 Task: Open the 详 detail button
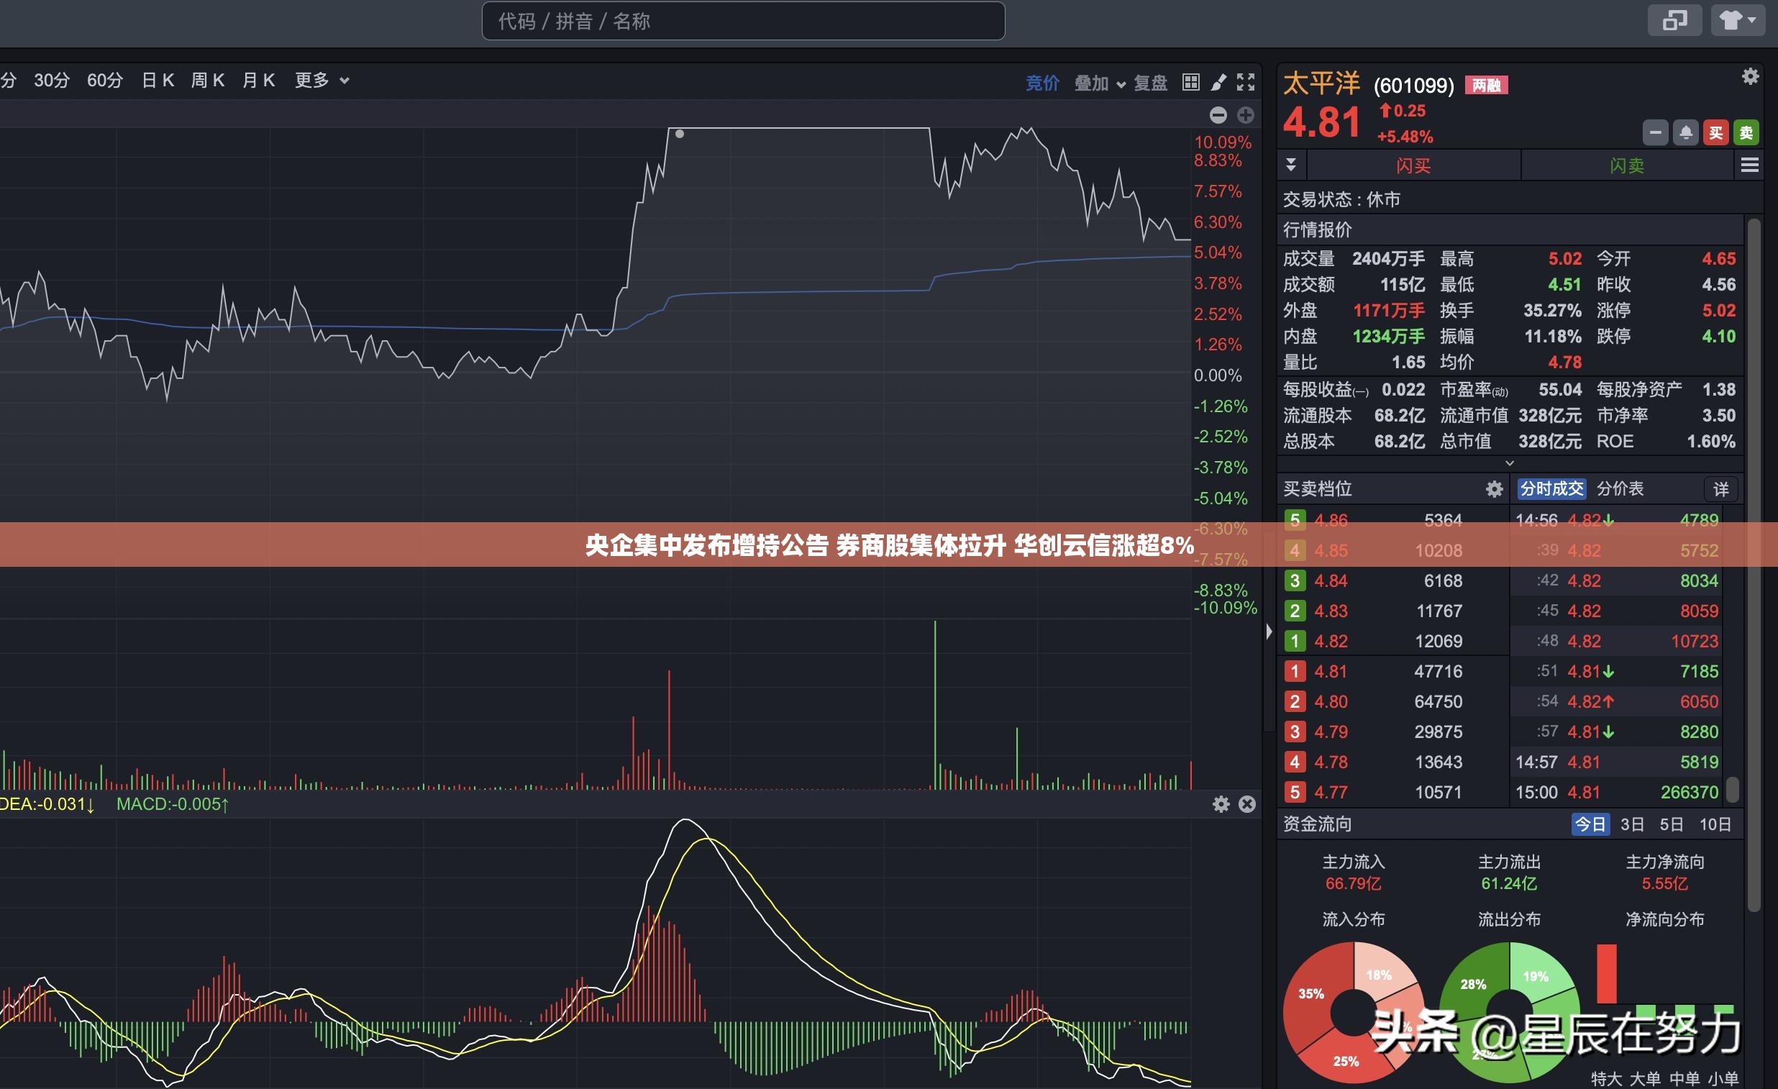(x=1721, y=489)
